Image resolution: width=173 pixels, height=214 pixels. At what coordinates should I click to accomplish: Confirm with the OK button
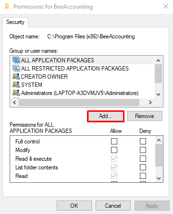pyautogui.click(x=74, y=206)
